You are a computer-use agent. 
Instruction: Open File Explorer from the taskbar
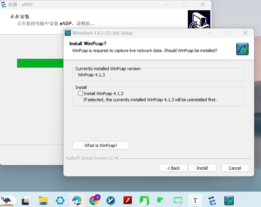coord(43,200)
